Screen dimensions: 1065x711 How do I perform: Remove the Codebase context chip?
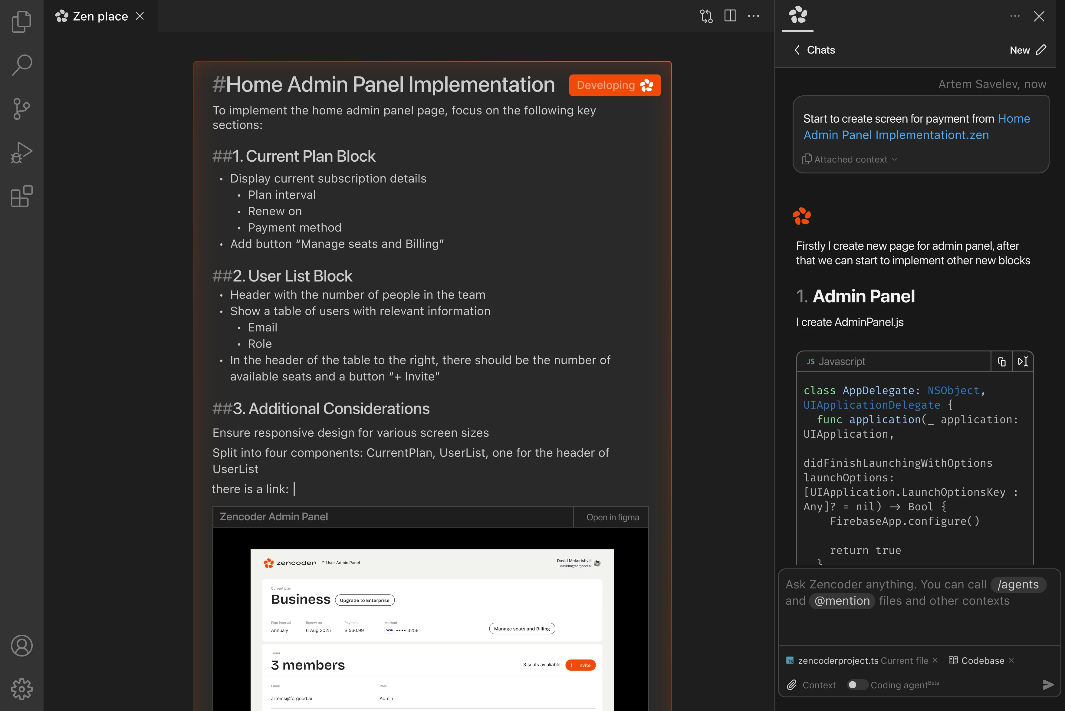[x=1011, y=661]
